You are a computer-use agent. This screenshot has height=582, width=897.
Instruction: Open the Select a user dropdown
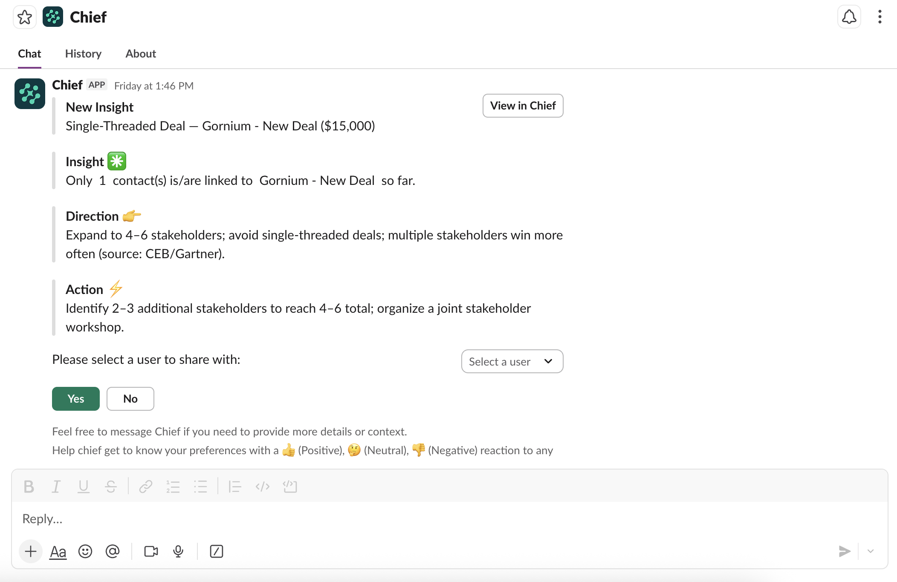click(512, 361)
